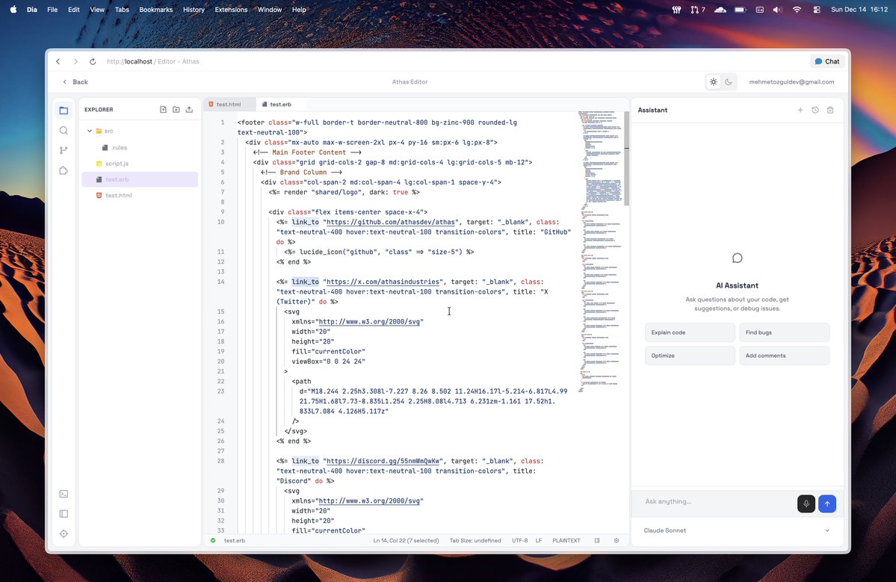Send message with blue arrow button
This screenshot has height=582, width=896.
[827, 504]
